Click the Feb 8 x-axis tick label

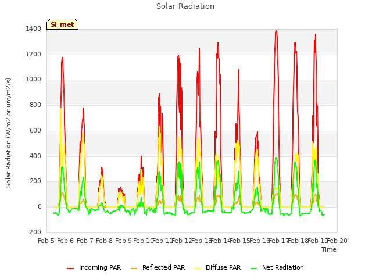105,241
